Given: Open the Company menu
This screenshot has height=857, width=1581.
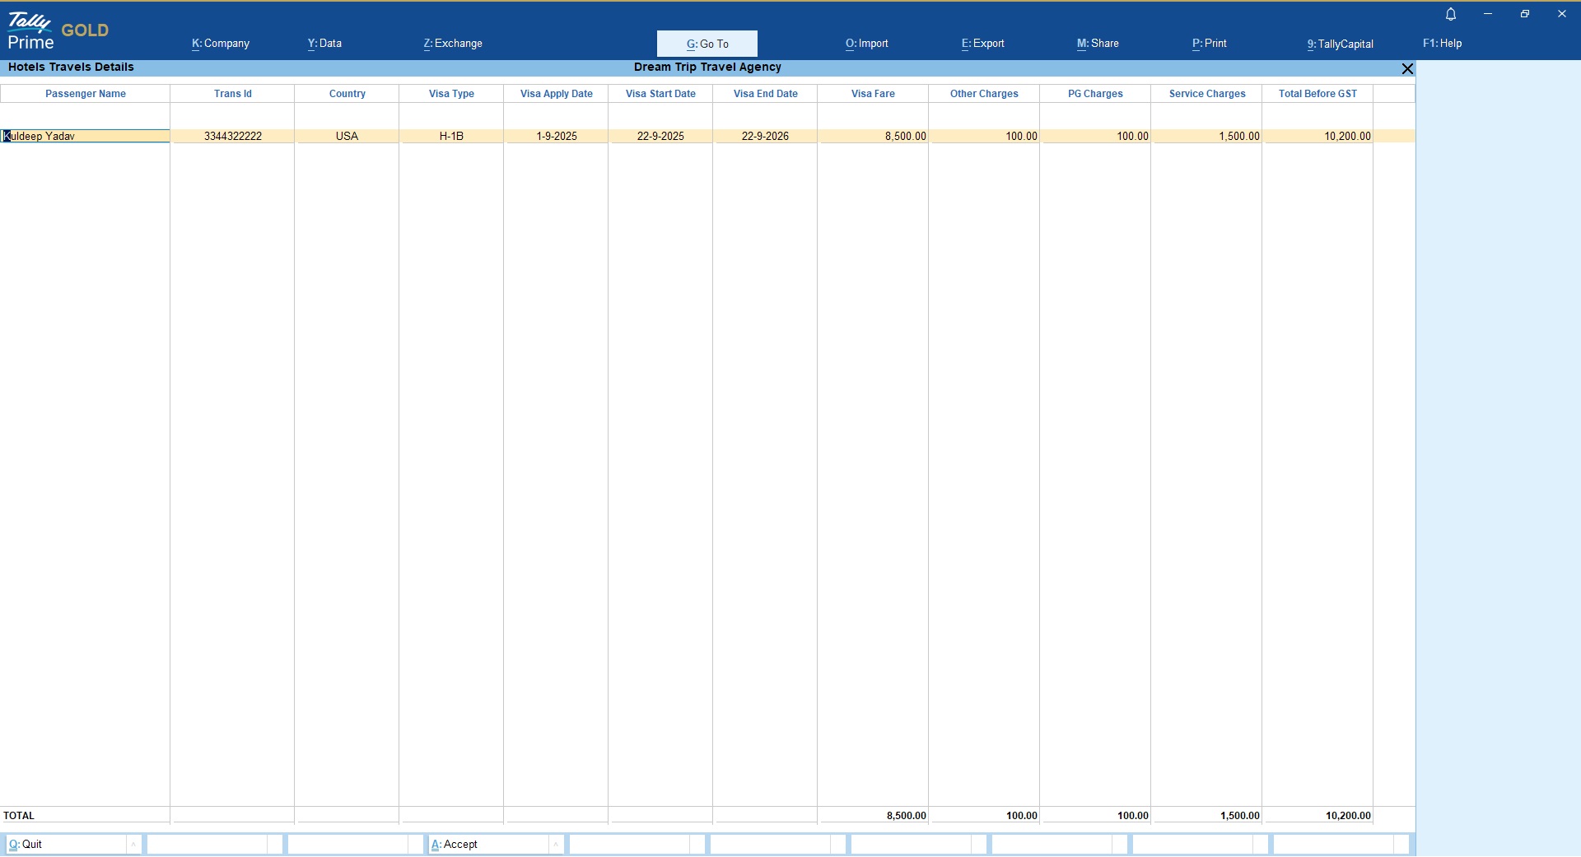Looking at the screenshot, I should pos(221,44).
